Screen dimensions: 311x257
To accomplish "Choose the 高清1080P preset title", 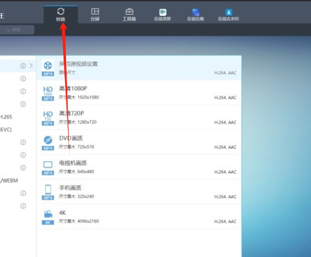I will [x=73, y=88].
